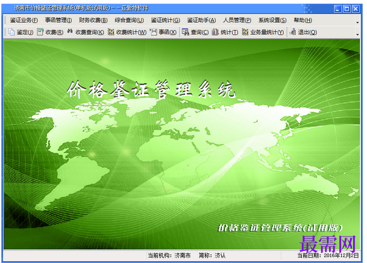
Task: Expand the toolbar overflow arrow
Action: (357, 34)
